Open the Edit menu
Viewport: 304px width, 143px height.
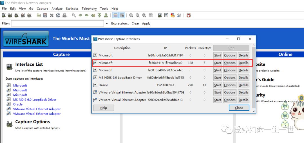(x=13, y=8)
